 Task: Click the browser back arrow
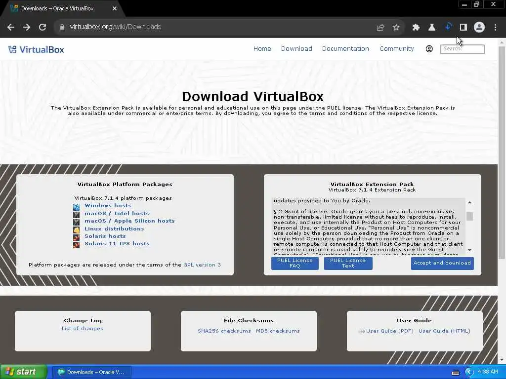11,27
